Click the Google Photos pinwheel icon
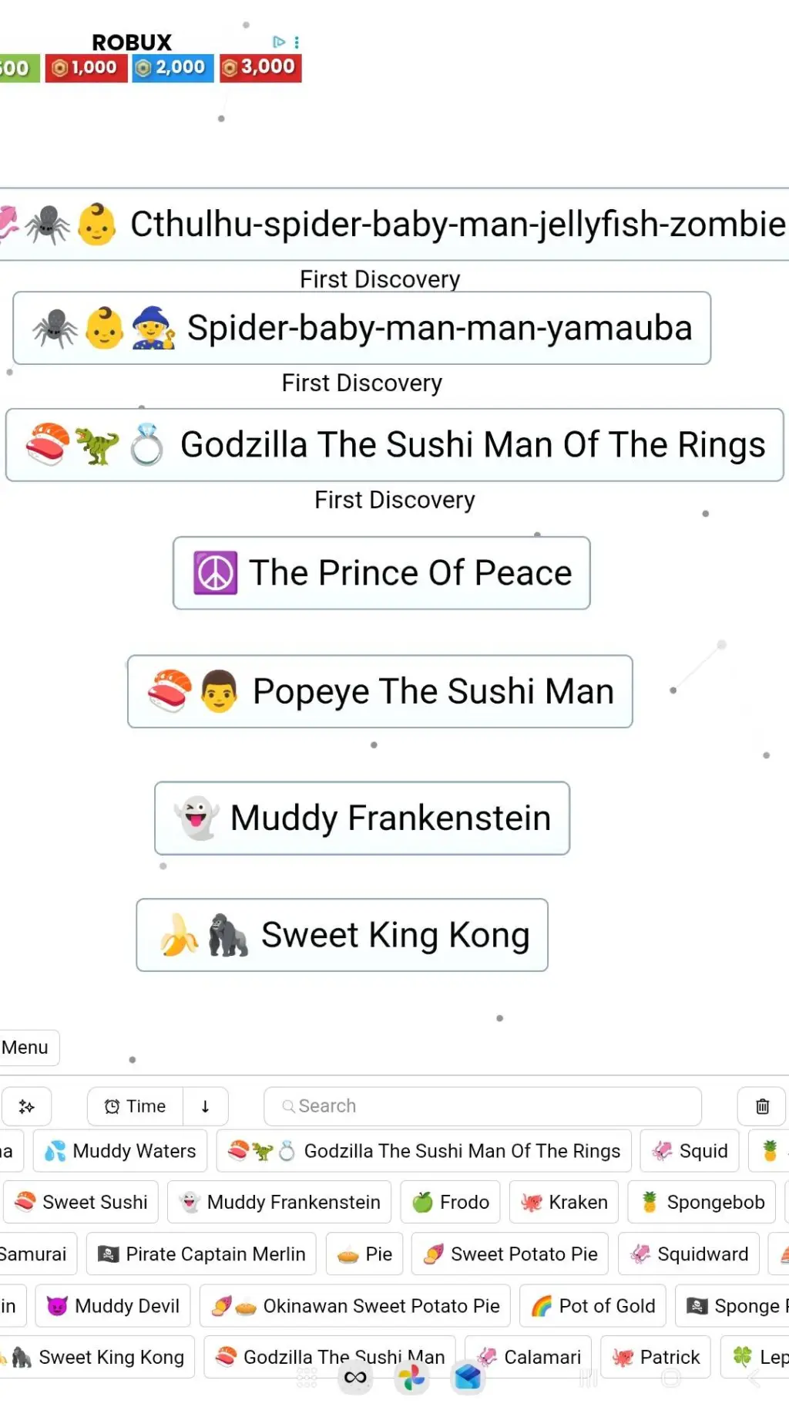Viewport: 789px width, 1404px height. [411, 1378]
